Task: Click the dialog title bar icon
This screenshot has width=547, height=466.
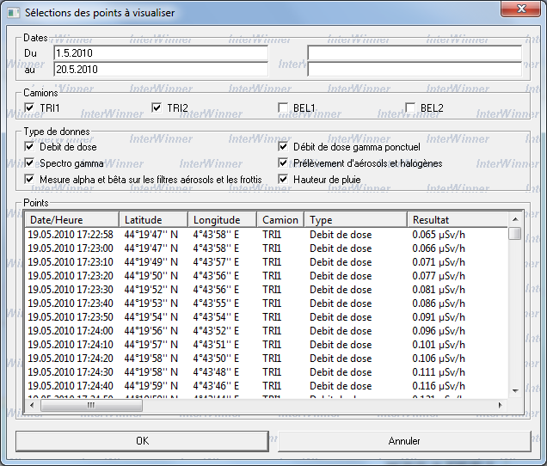Action: [x=13, y=12]
